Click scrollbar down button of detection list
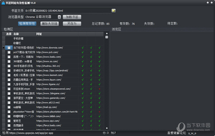The height and width of the screenshot is (136, 215). (107, 128)
